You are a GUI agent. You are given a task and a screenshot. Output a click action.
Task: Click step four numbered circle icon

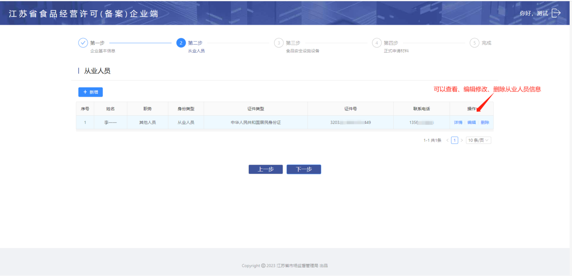377,43
